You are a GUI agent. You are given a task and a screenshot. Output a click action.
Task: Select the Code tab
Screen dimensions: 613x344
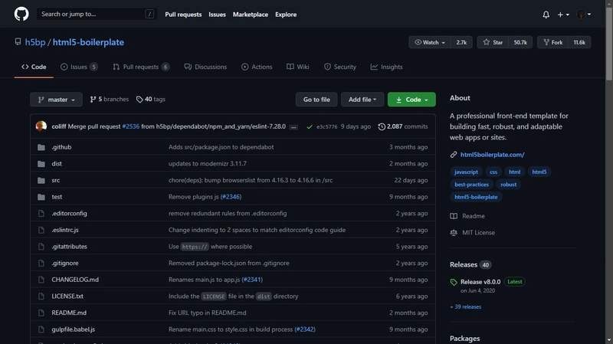click(x=34, y=67)
